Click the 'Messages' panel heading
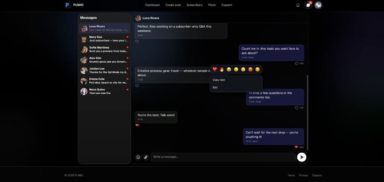384x182 pixels. [88, 18]
